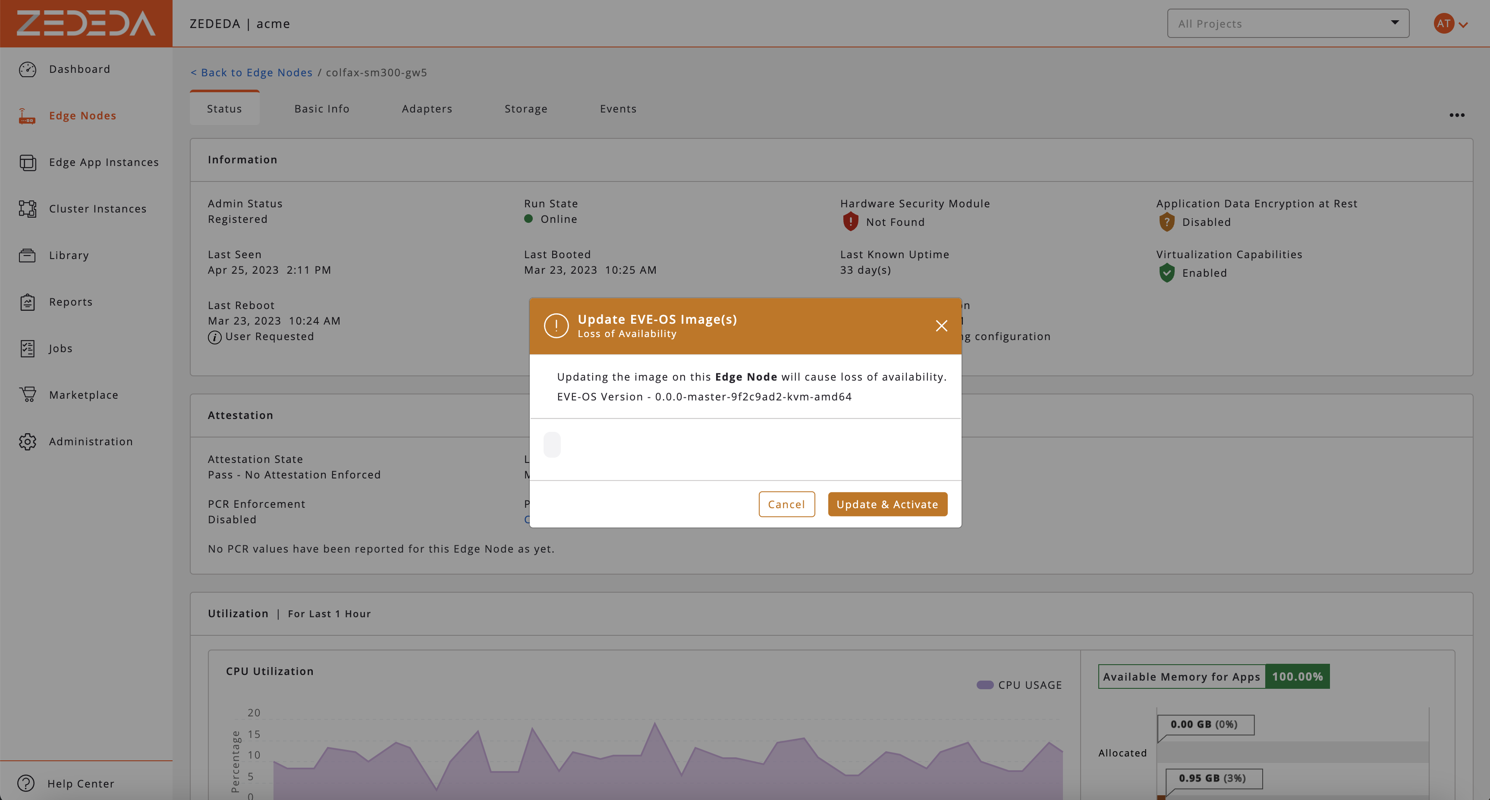Follow the Back to Edge Nodes link
The height and width of the screenshot is (800, 1490).
coord(251,72)
